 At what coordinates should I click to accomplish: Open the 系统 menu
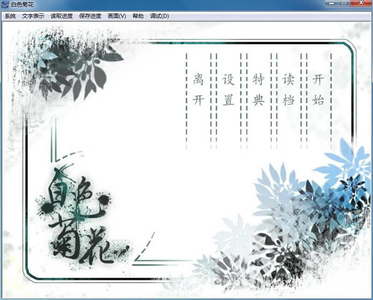[x=10, y=16]
